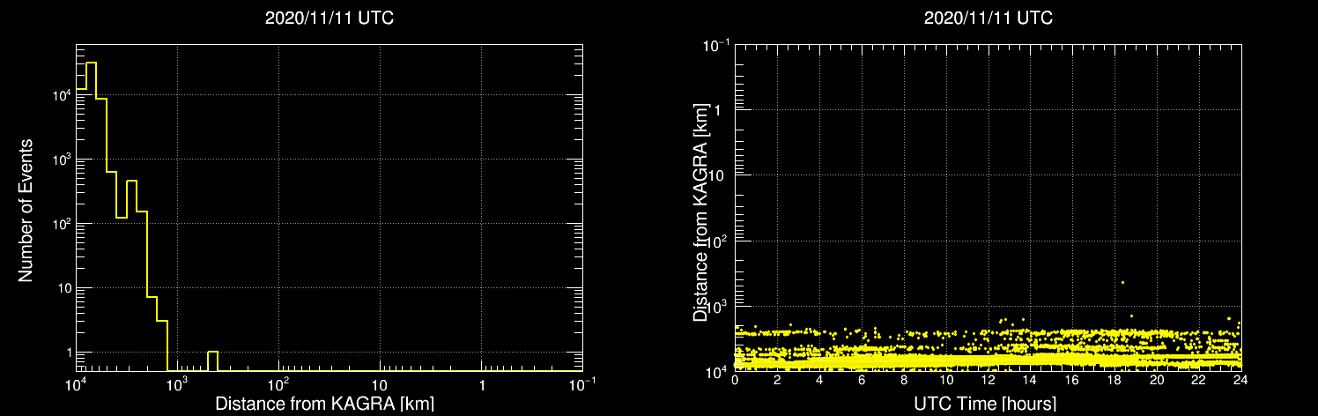
Task: Click the 10^-1 tick on scatter plot y-axis
Action: click(715, 44)
